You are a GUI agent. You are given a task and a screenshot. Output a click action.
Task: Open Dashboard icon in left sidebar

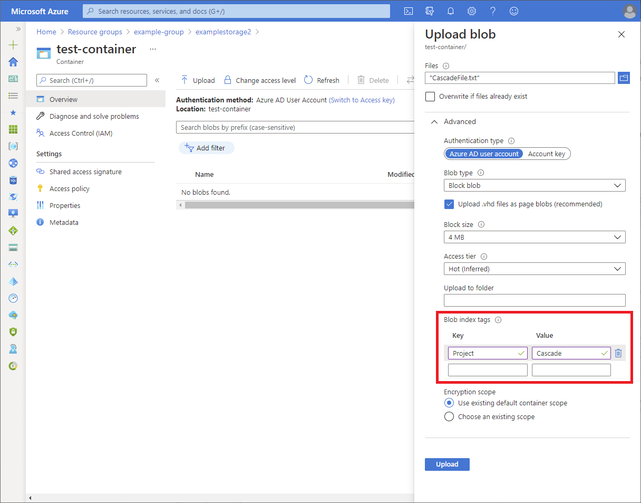13,79
